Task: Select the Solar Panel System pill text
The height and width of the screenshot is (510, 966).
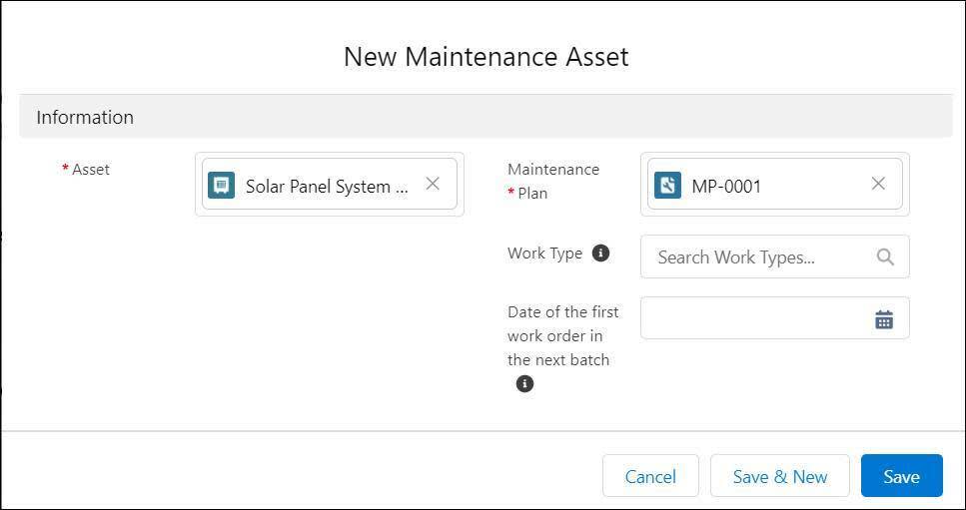Action: [327, 186]
